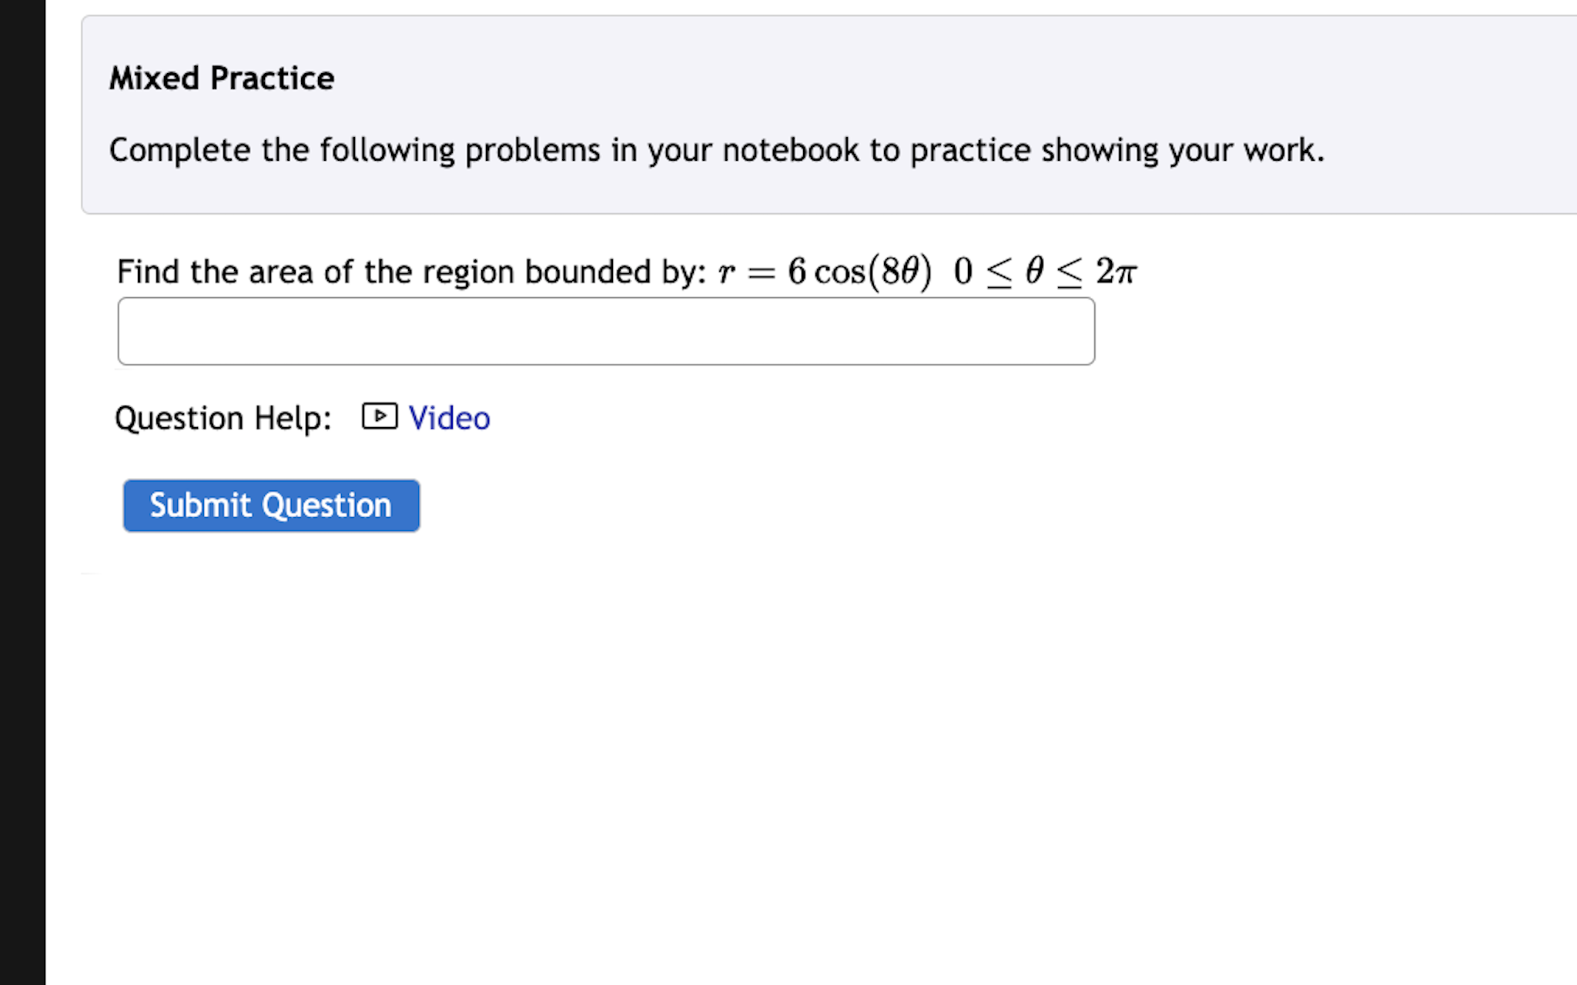1577x985 pixels.
Task: Click the problem statement about r = 6cos(8θ)
Action: 616,271
